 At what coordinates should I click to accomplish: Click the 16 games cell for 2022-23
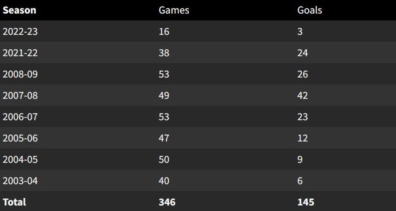click(164, 32)
